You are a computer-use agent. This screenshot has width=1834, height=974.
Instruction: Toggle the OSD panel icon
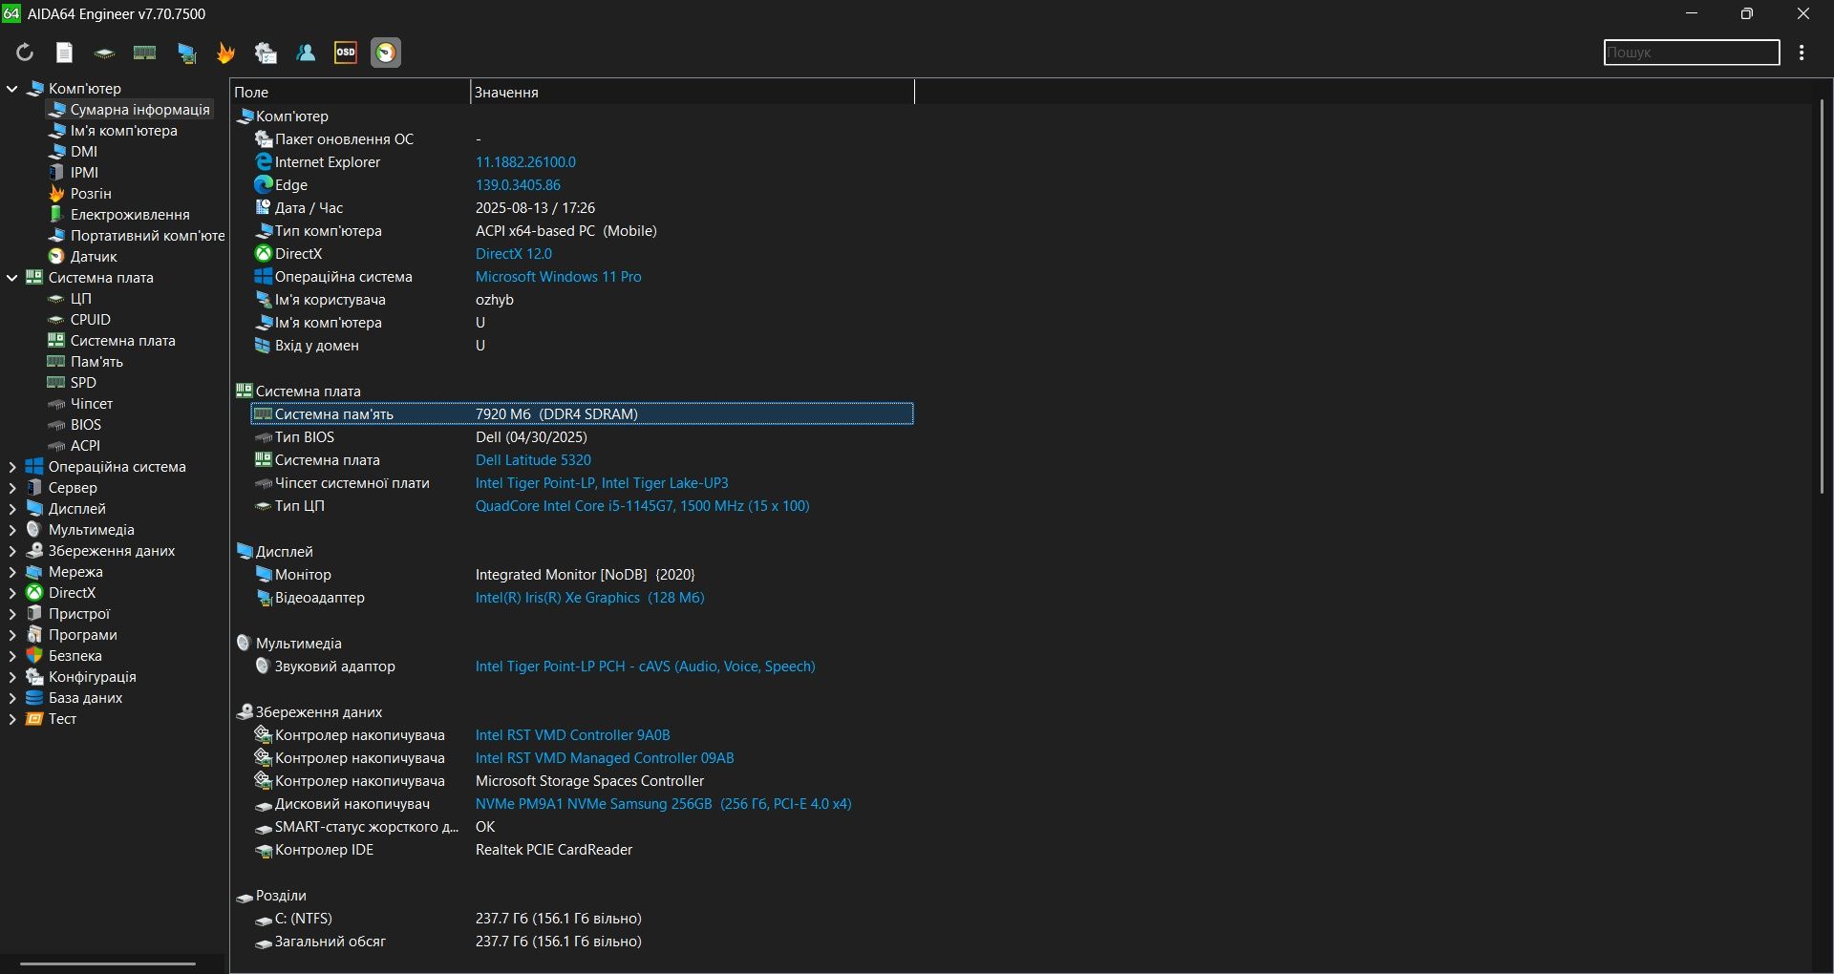point(346,53)
